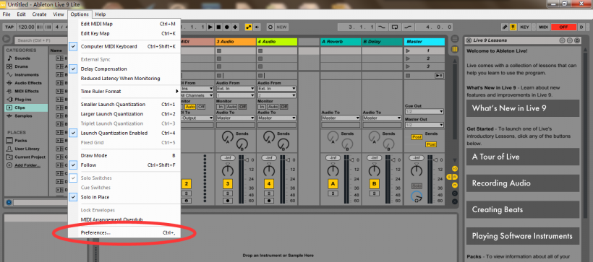Open A Reverb's Audio To dropdown
The image size is (593, 262).
[341, 118]
